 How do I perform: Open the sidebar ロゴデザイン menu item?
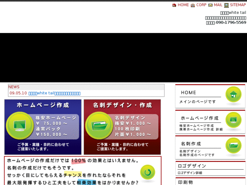(x=192, y=166)
